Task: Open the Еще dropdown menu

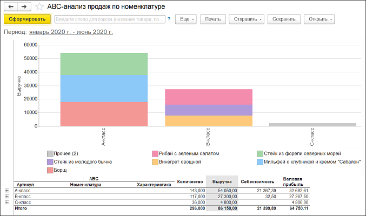Action: pyautogui.click(x=186, y=19)
